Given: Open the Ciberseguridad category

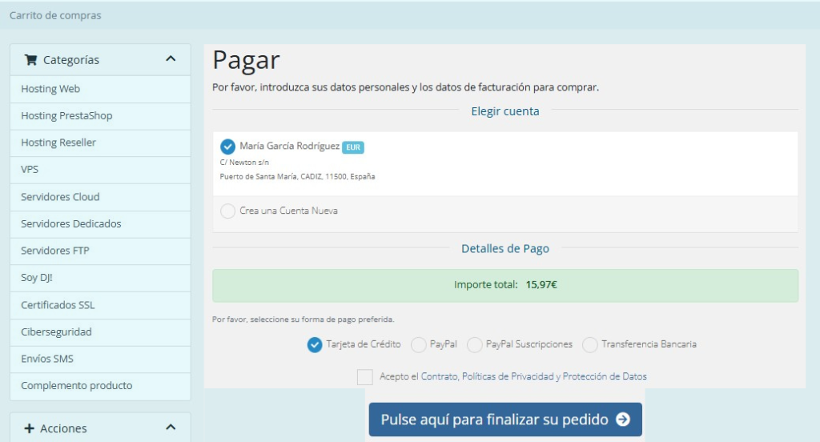Looking at the screenshot, I should click(100, 332).
